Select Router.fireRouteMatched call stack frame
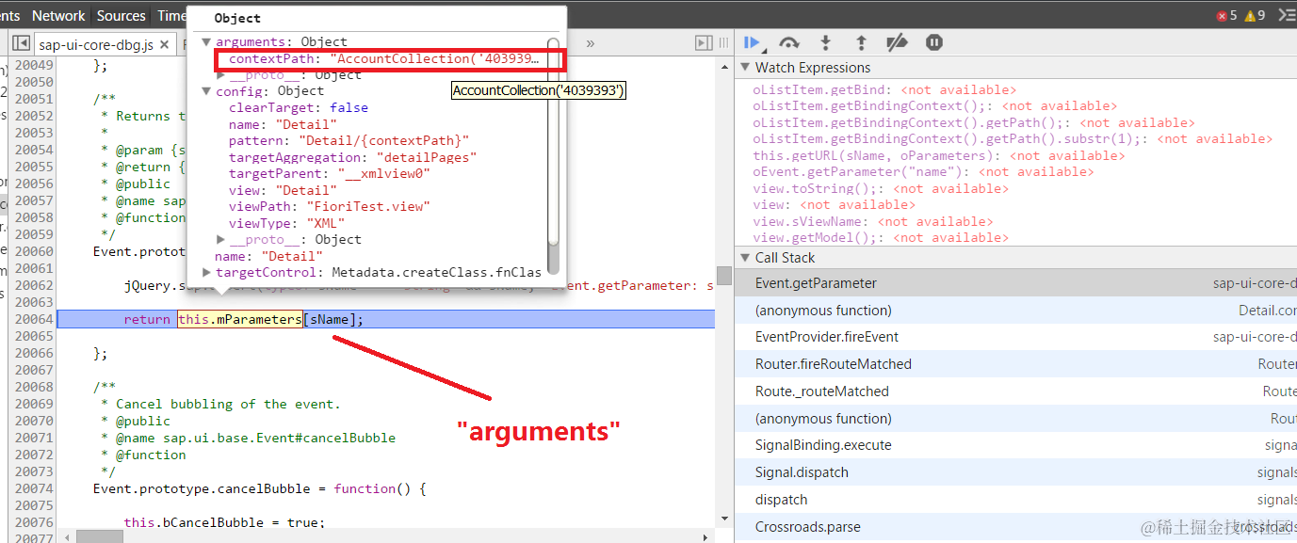The image size is (1297, 543). [x=1015, y=364]
